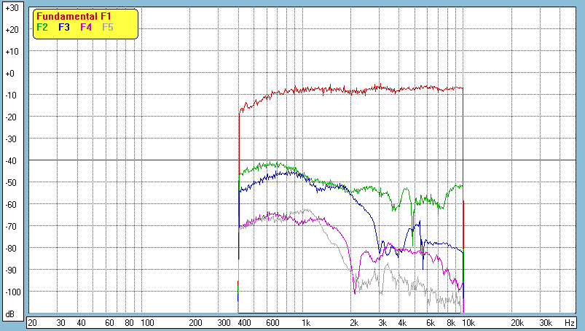Image resolution: width=585 pixels, height=331 pixels.
Task: Enable the grayed-out F5 legend entry
Action: click(108, 28)
